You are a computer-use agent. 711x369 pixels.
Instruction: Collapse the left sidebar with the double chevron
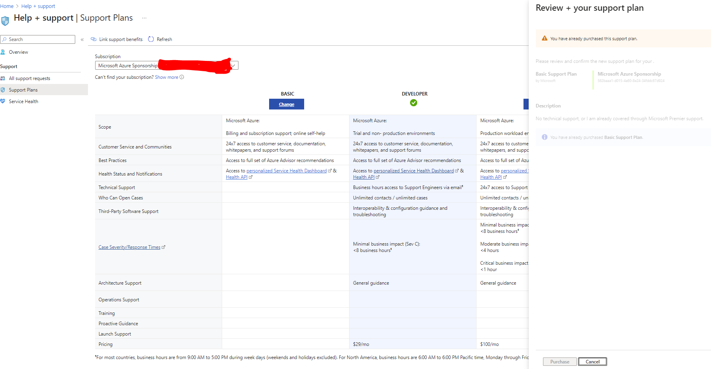pyautogui.click(x=82, y=39)
